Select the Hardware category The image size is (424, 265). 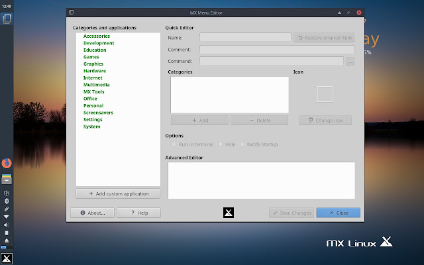click(95, 71)
